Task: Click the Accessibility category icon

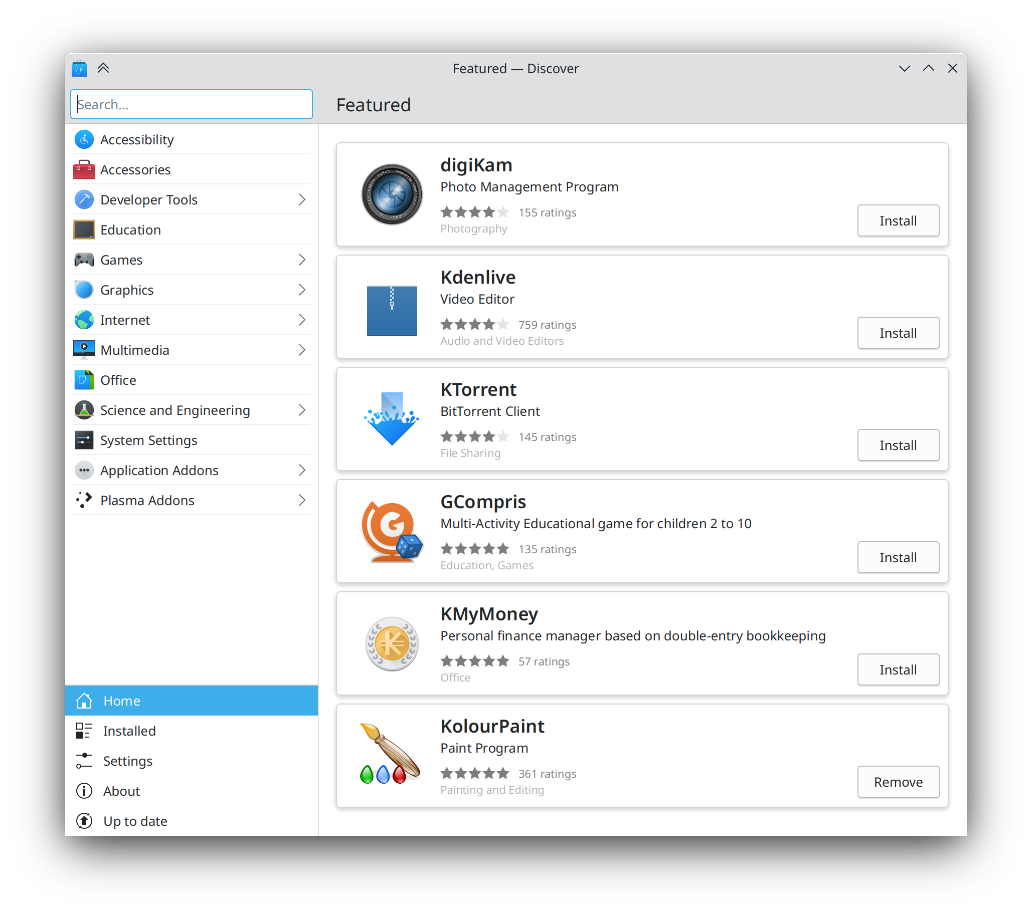Action: (85, 139)
